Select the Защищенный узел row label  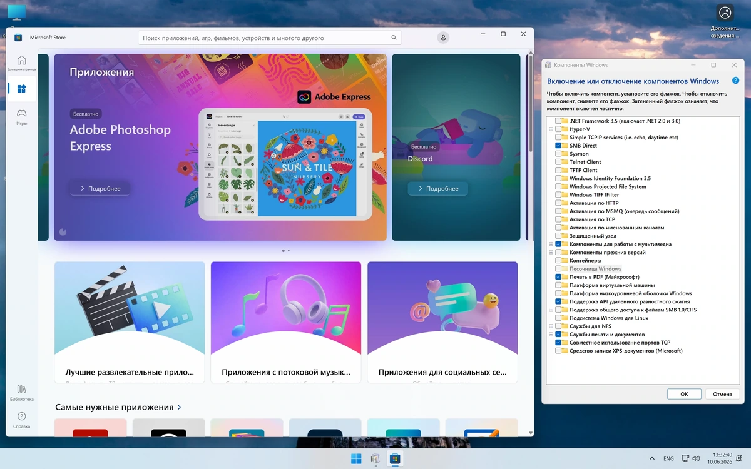(x=593, y=236)
